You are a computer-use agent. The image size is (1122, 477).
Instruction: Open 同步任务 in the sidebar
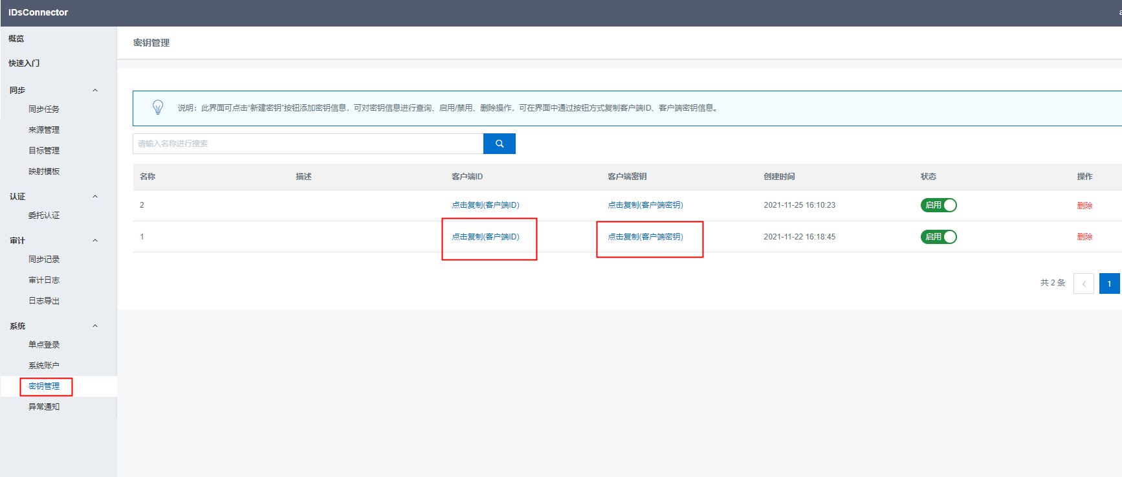44,109
